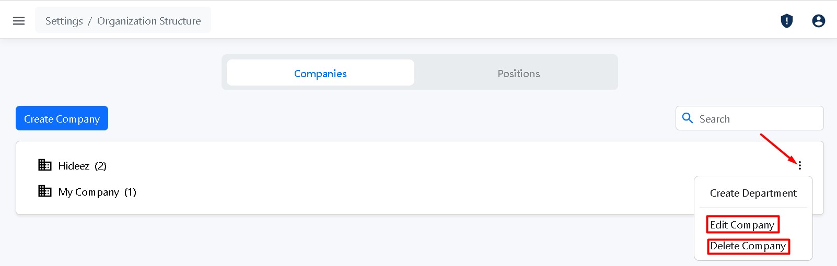Switch to the Positions tab
The width and height of the screenshot is (837, 266).
tap(518, 73)
